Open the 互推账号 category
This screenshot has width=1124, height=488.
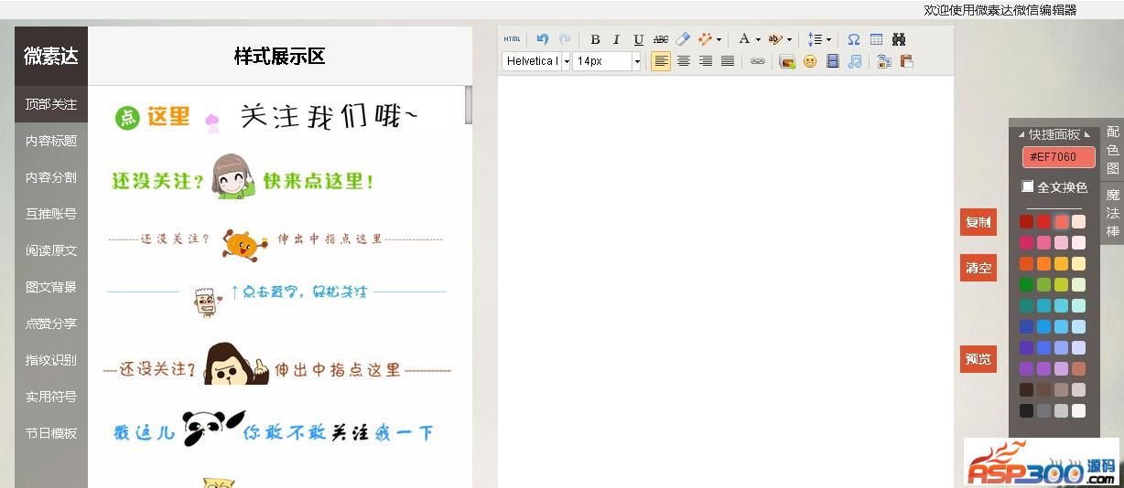51,214
